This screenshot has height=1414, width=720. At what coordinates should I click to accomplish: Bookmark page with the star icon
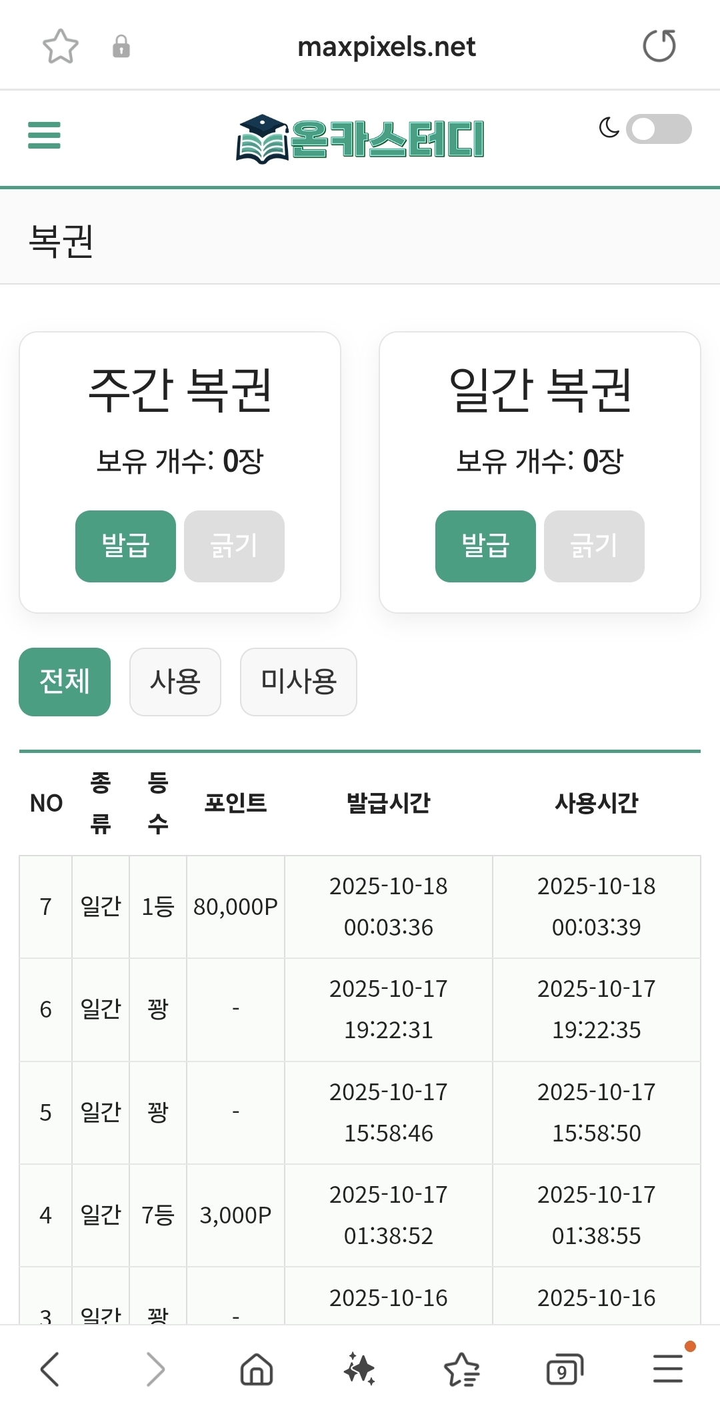[60, 47]
